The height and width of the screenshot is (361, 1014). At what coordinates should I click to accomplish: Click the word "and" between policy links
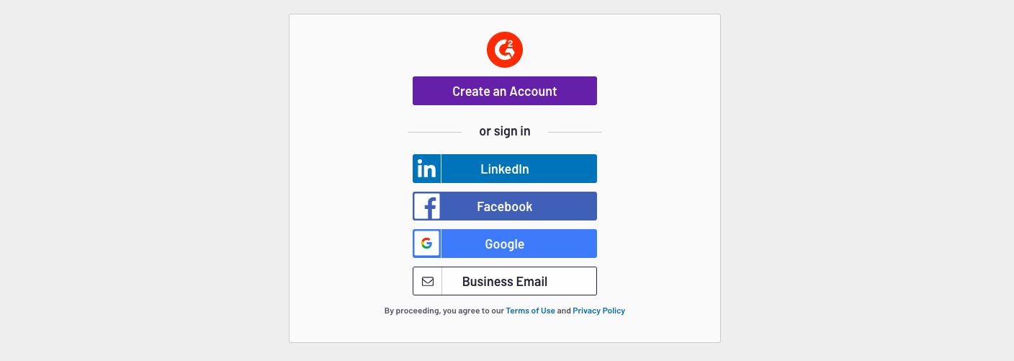tap(564, 311)
